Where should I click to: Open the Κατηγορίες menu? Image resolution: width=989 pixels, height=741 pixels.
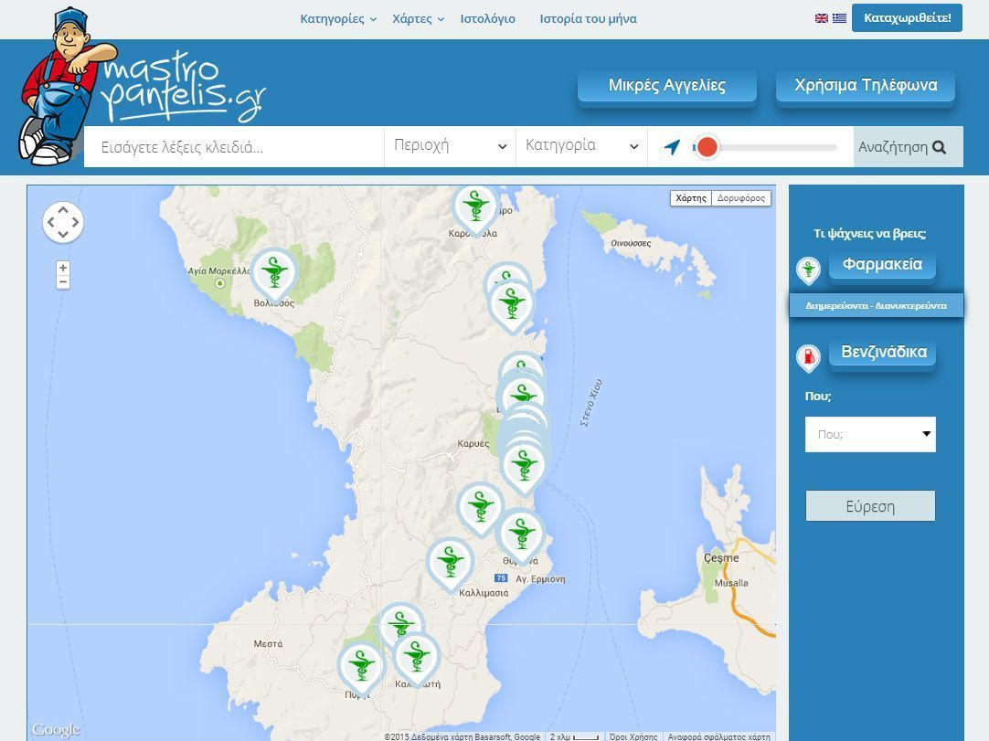coord(337,18)
